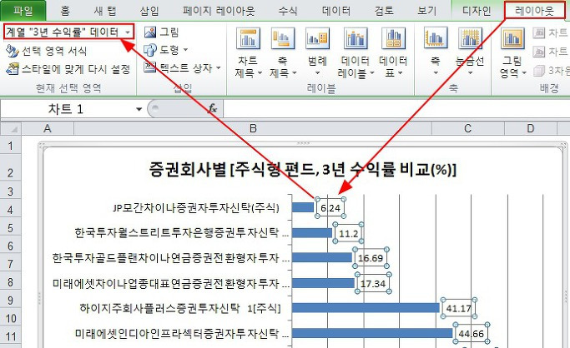The height and width of the screenshot is (348, 570).
Task: Open the 수식 tab
Action: coord(288,11)
